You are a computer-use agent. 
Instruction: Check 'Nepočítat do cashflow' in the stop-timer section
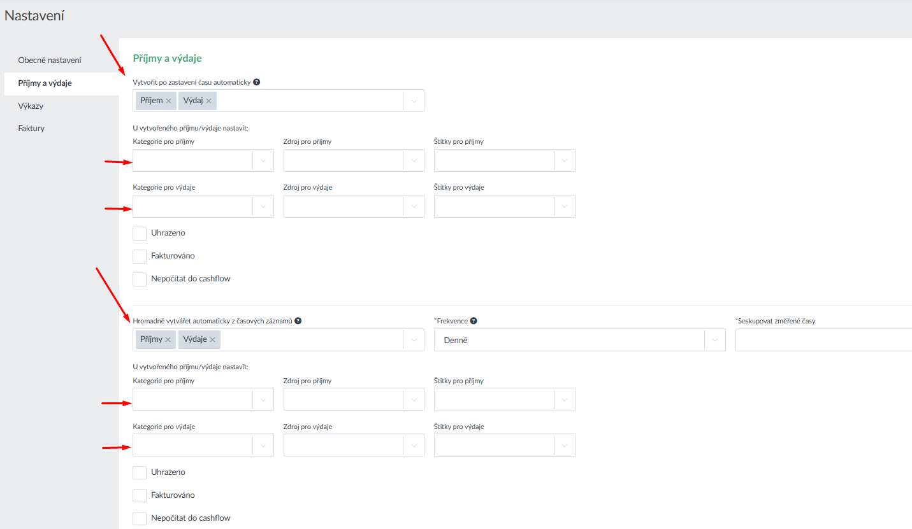(140, 279)
